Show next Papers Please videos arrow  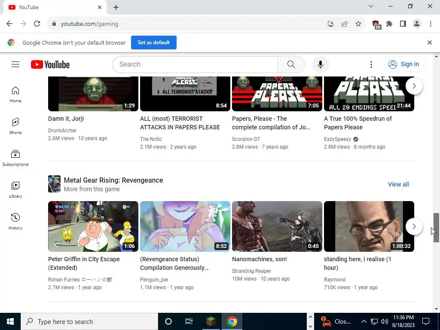point(414,86)
